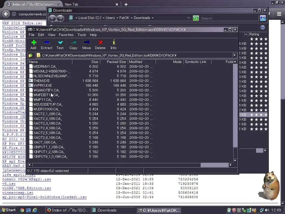Click the network connection tray icon

(262, 210)
